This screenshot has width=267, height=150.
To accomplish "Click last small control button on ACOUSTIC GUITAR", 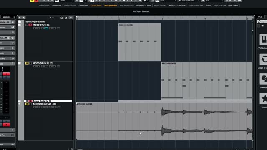I will click(x=59, y=107).
